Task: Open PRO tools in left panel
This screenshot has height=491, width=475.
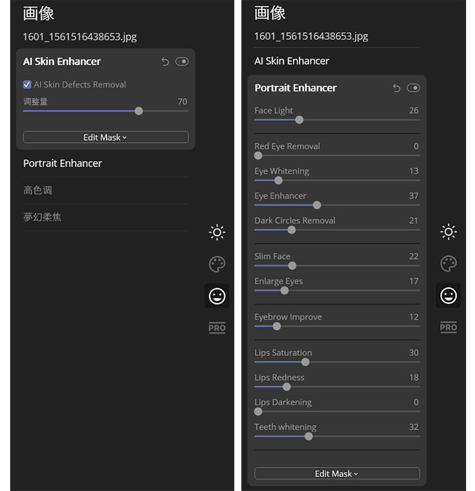Action: tap(217, 328)
